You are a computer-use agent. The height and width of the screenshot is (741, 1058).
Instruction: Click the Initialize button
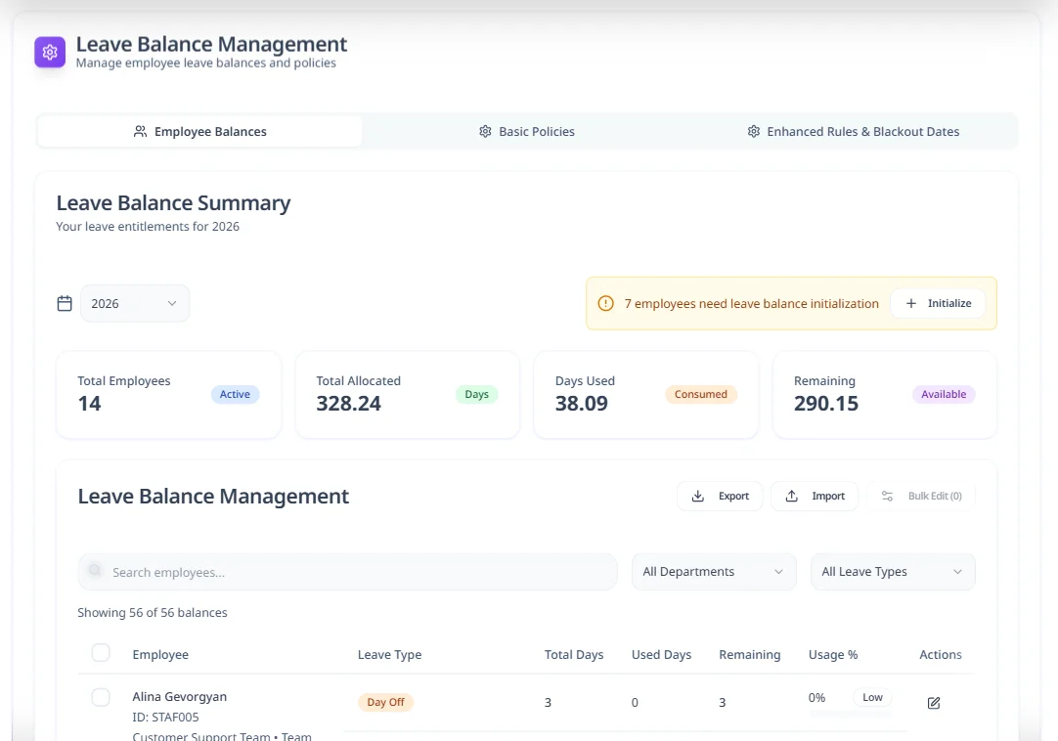click(938, 304)
